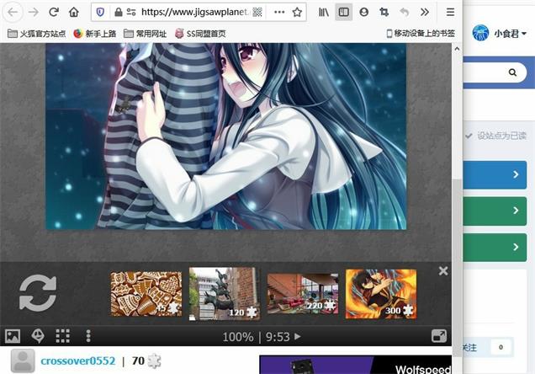Open the 常用网址 bookmark folder
Screen dimensions: 535x374
(x=145, y=34)
